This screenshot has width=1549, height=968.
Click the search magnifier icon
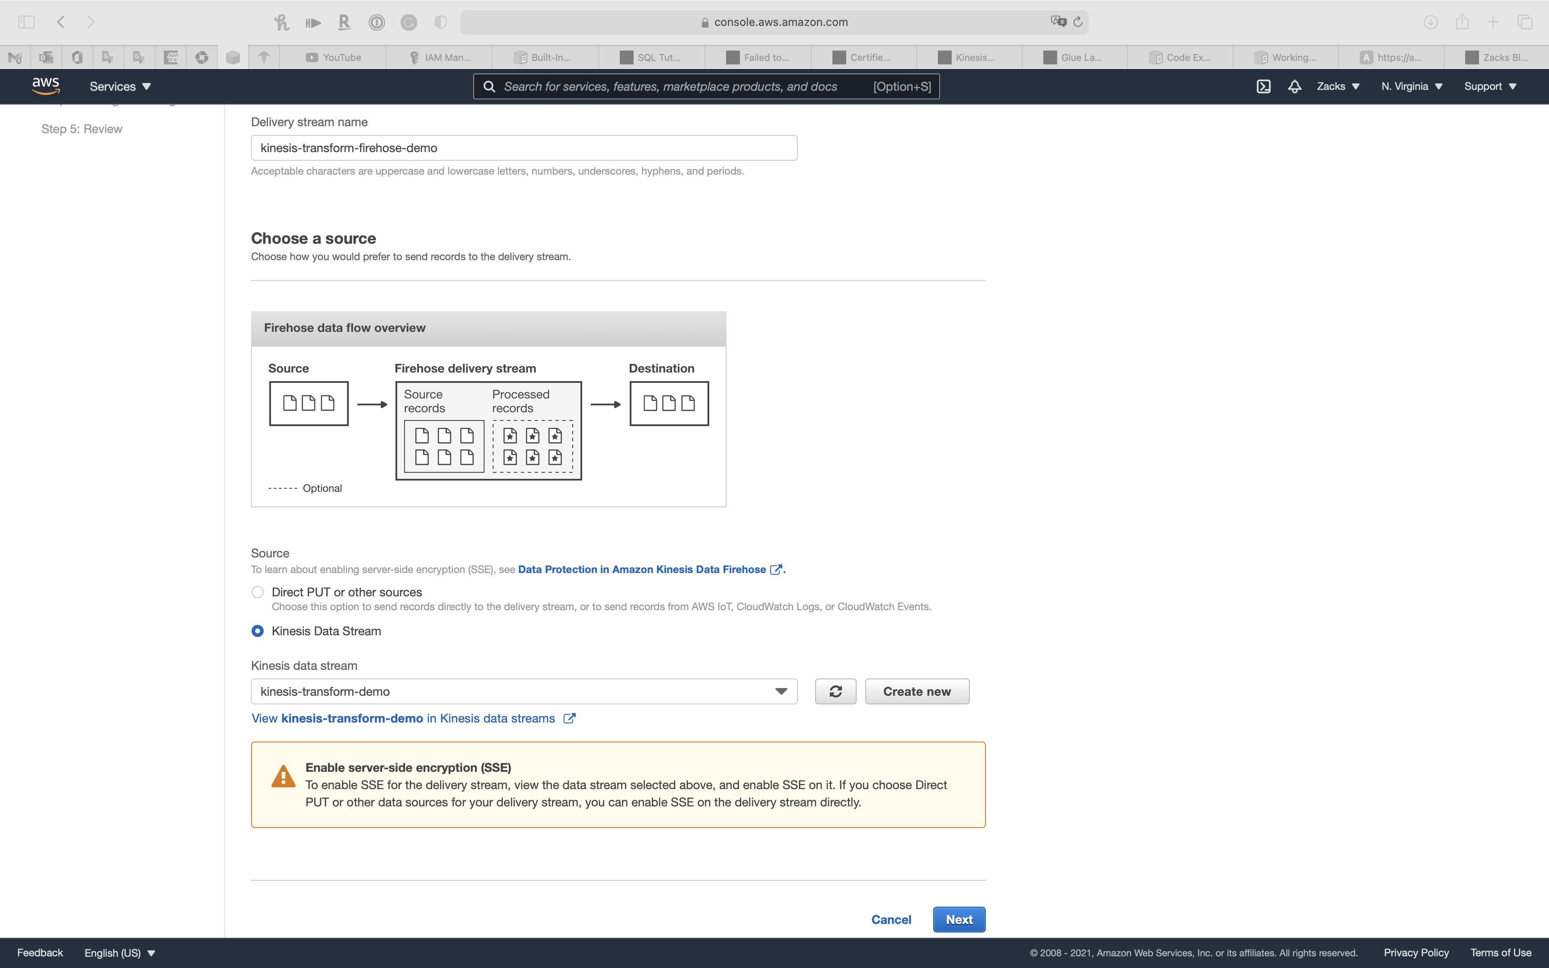(x=489, y=86)
